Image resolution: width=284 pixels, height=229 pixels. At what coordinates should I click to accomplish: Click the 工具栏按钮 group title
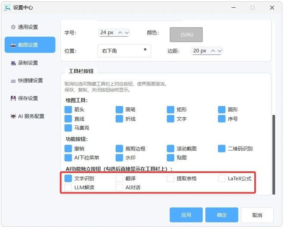[81, 71]
